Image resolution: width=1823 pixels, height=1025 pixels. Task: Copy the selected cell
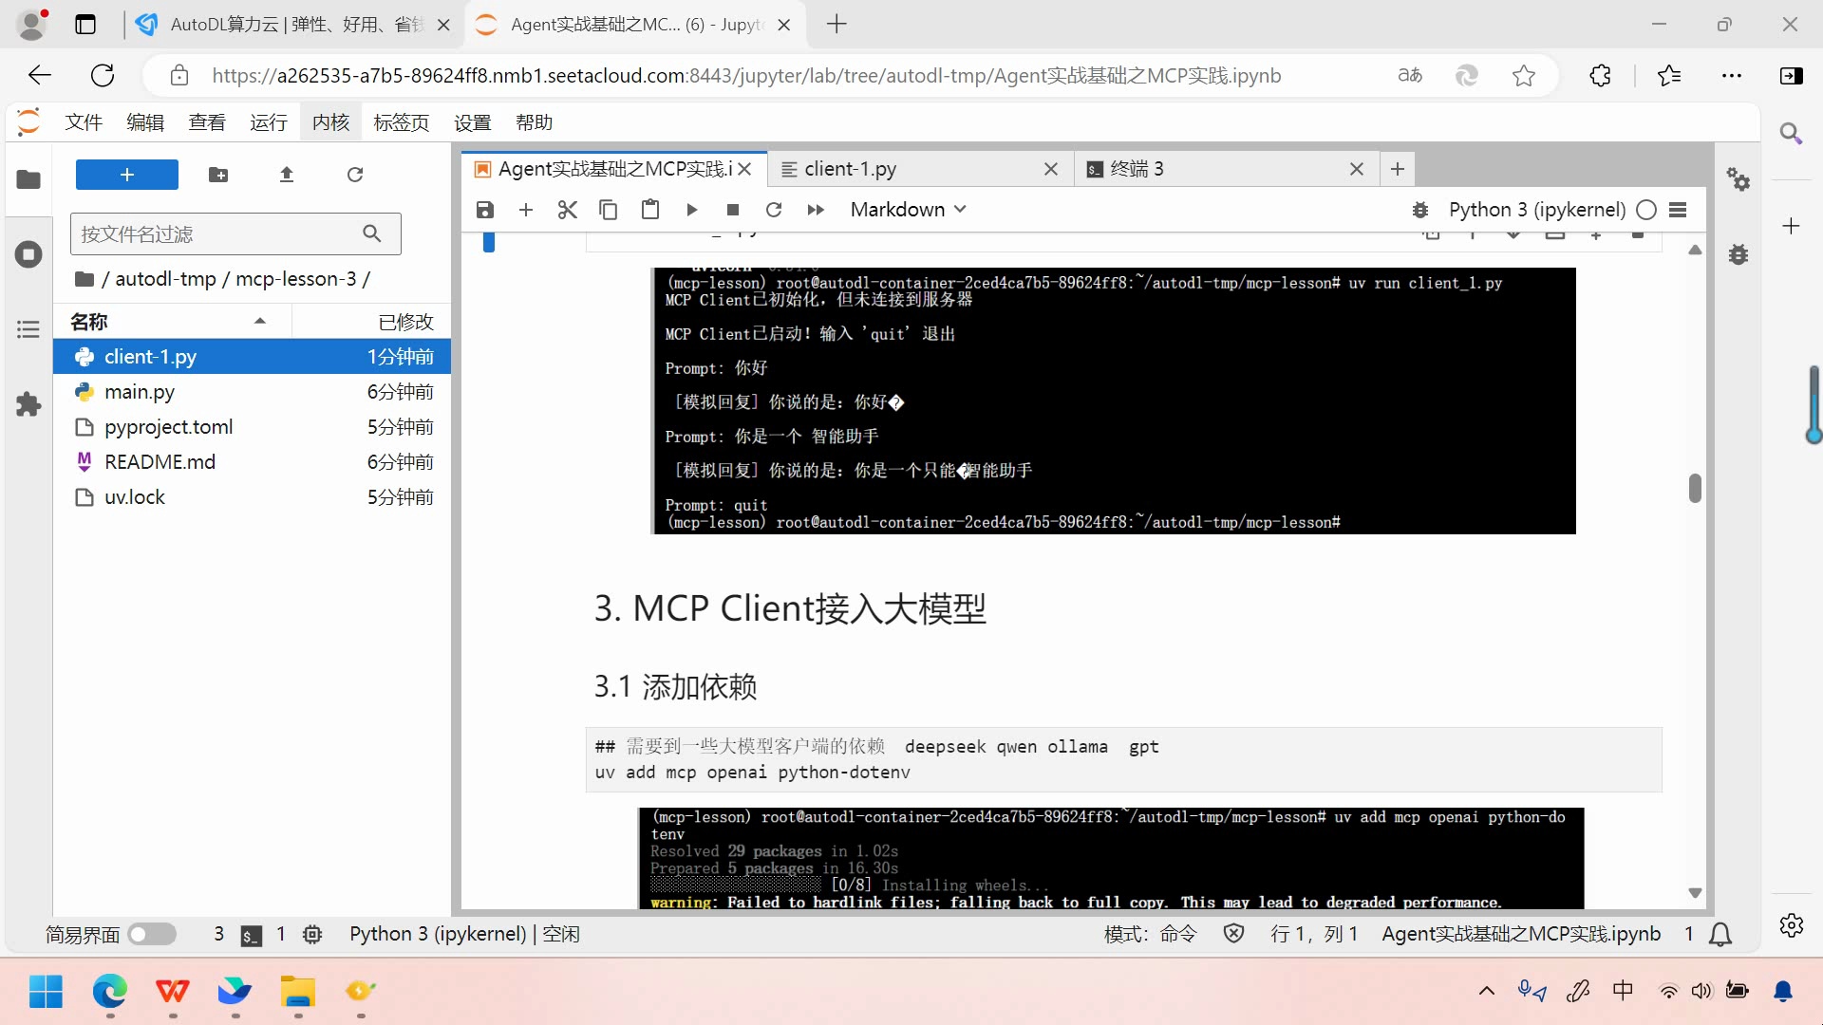(609, 210)
